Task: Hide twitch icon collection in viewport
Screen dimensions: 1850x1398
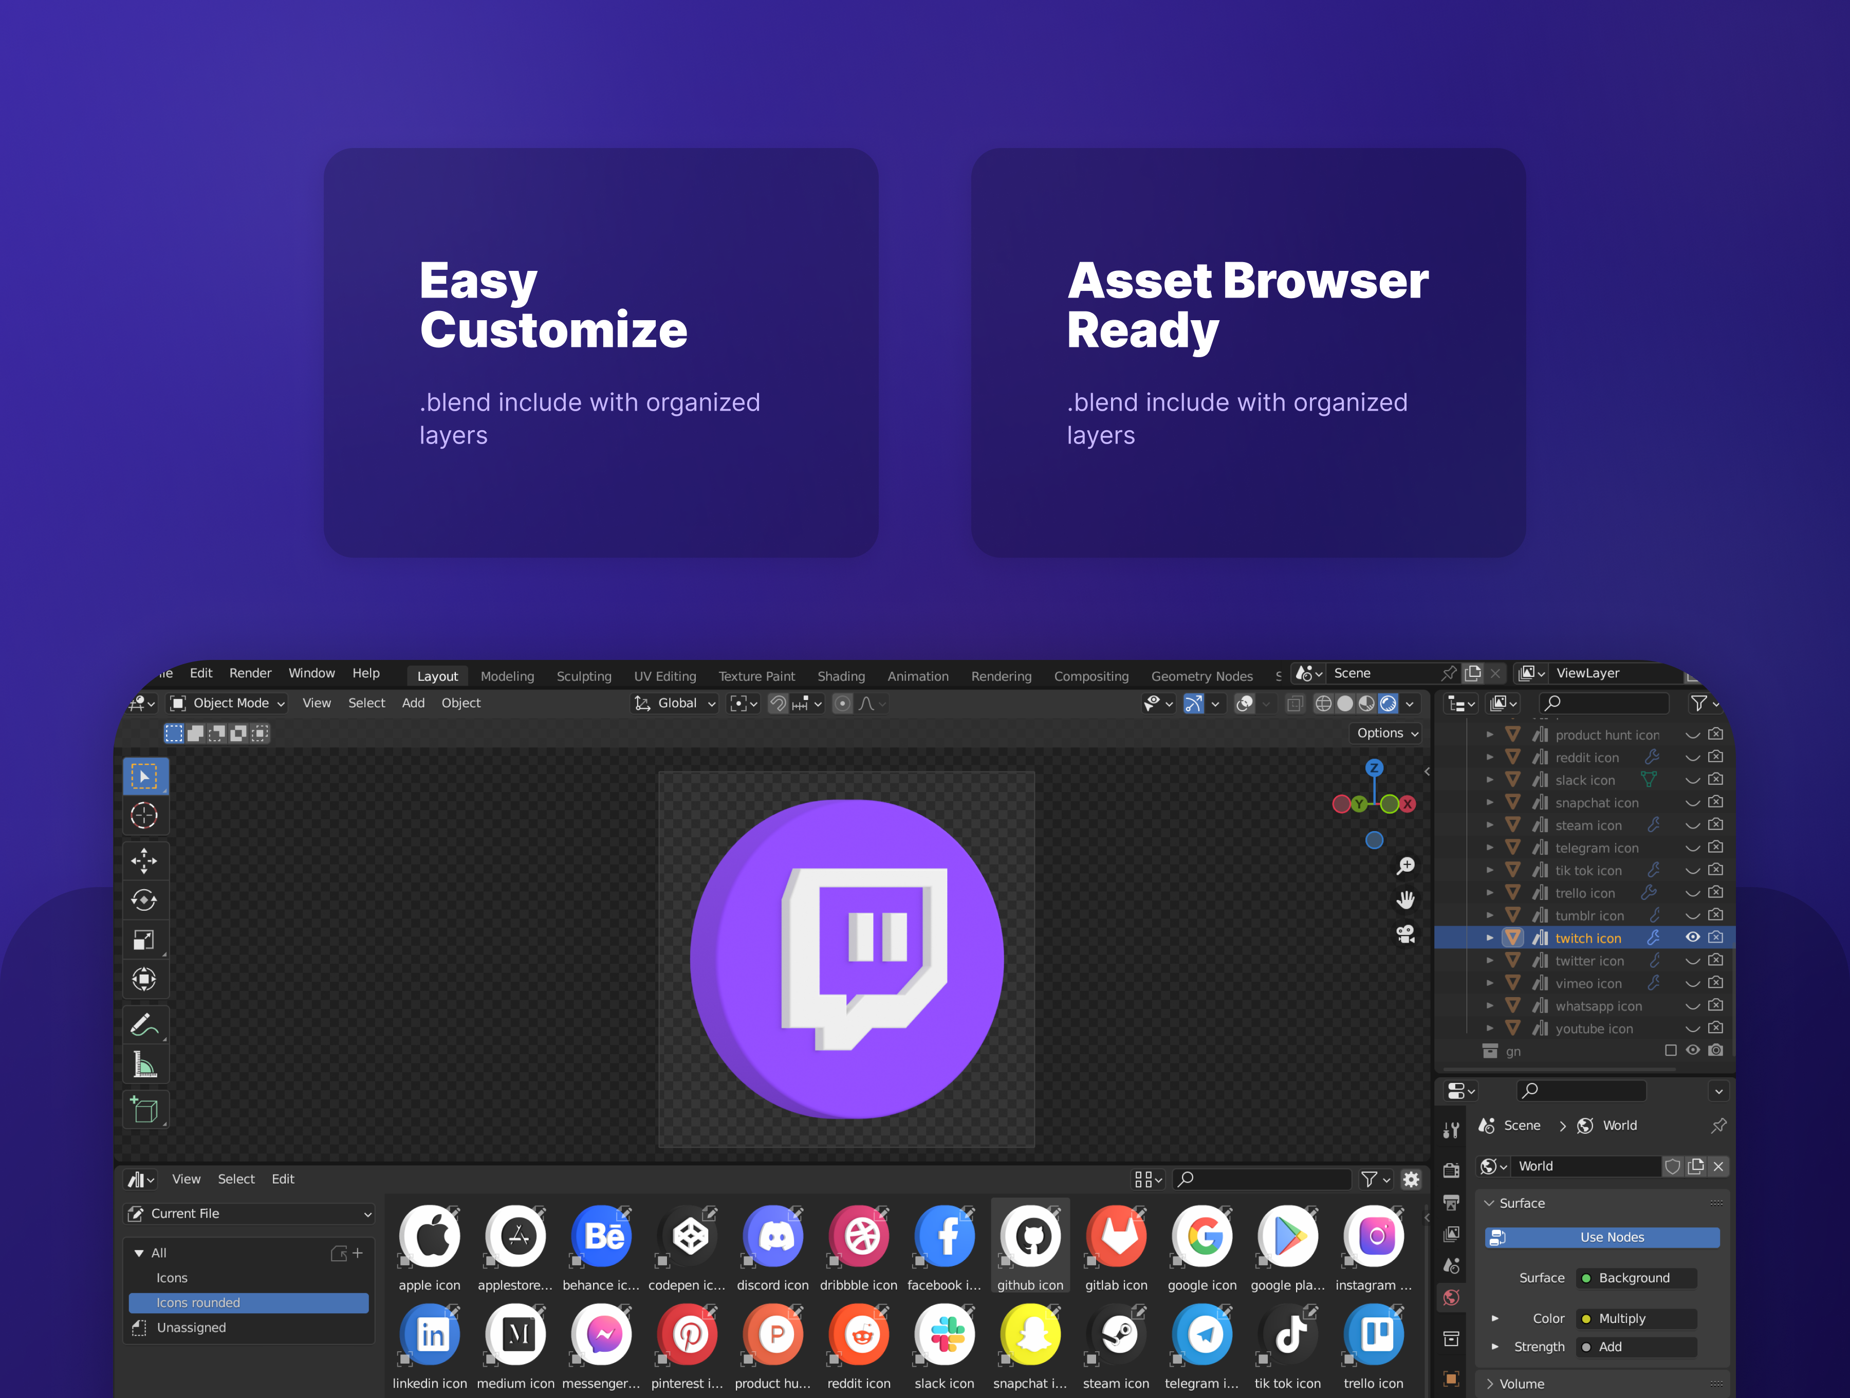Action: 1693,937
